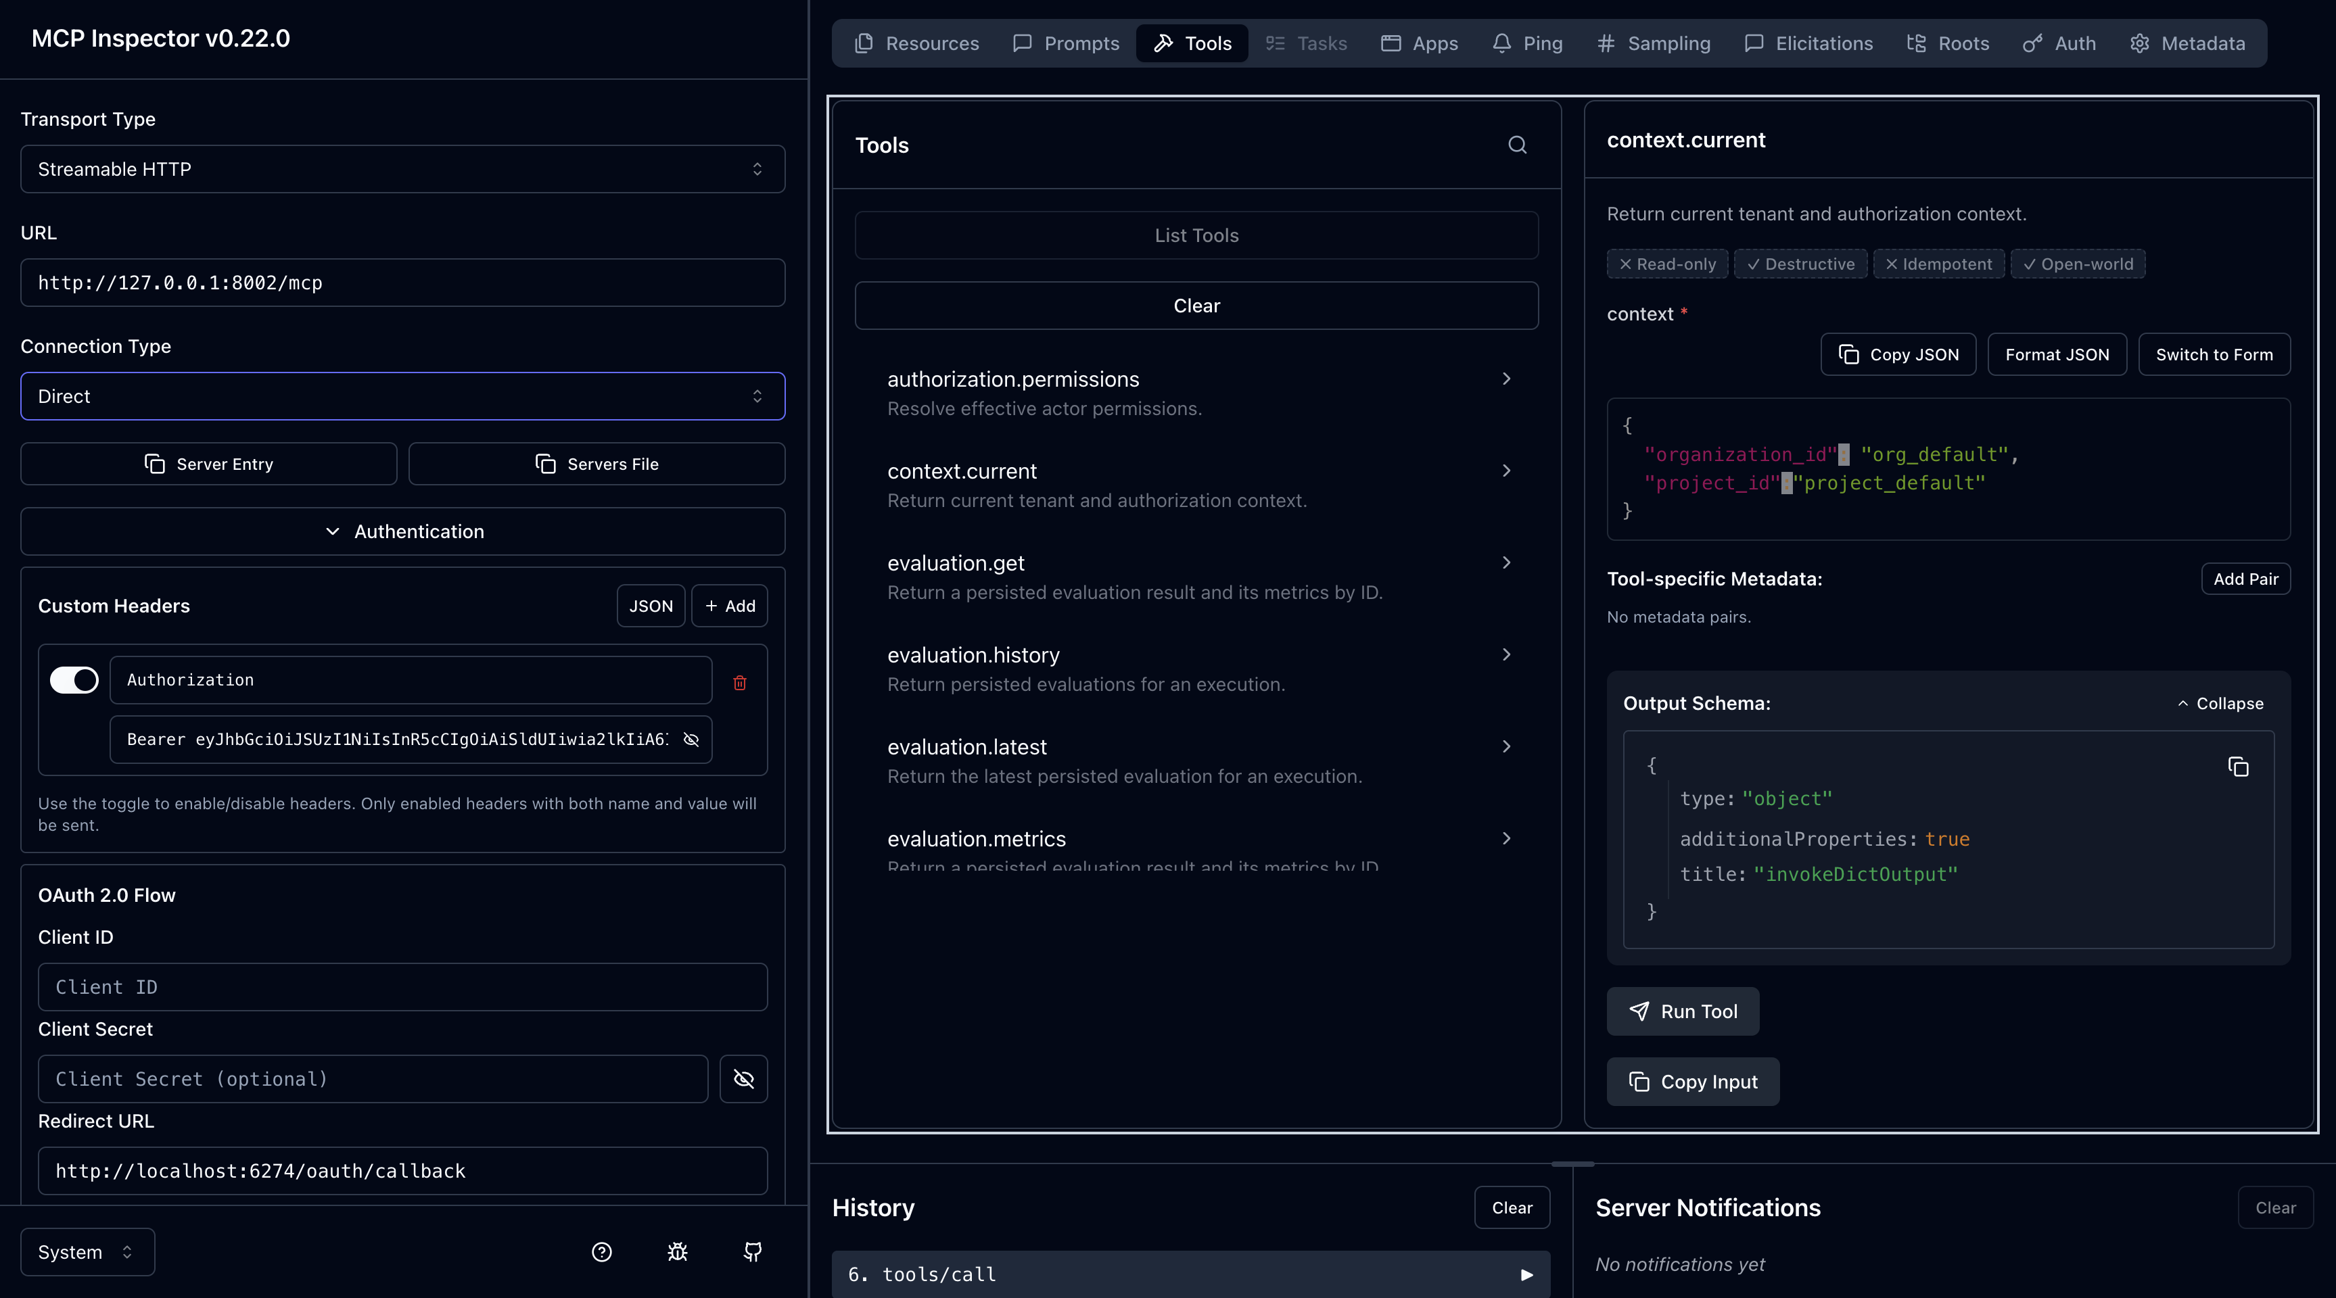Click the Tasks tab

point(1307,43)
